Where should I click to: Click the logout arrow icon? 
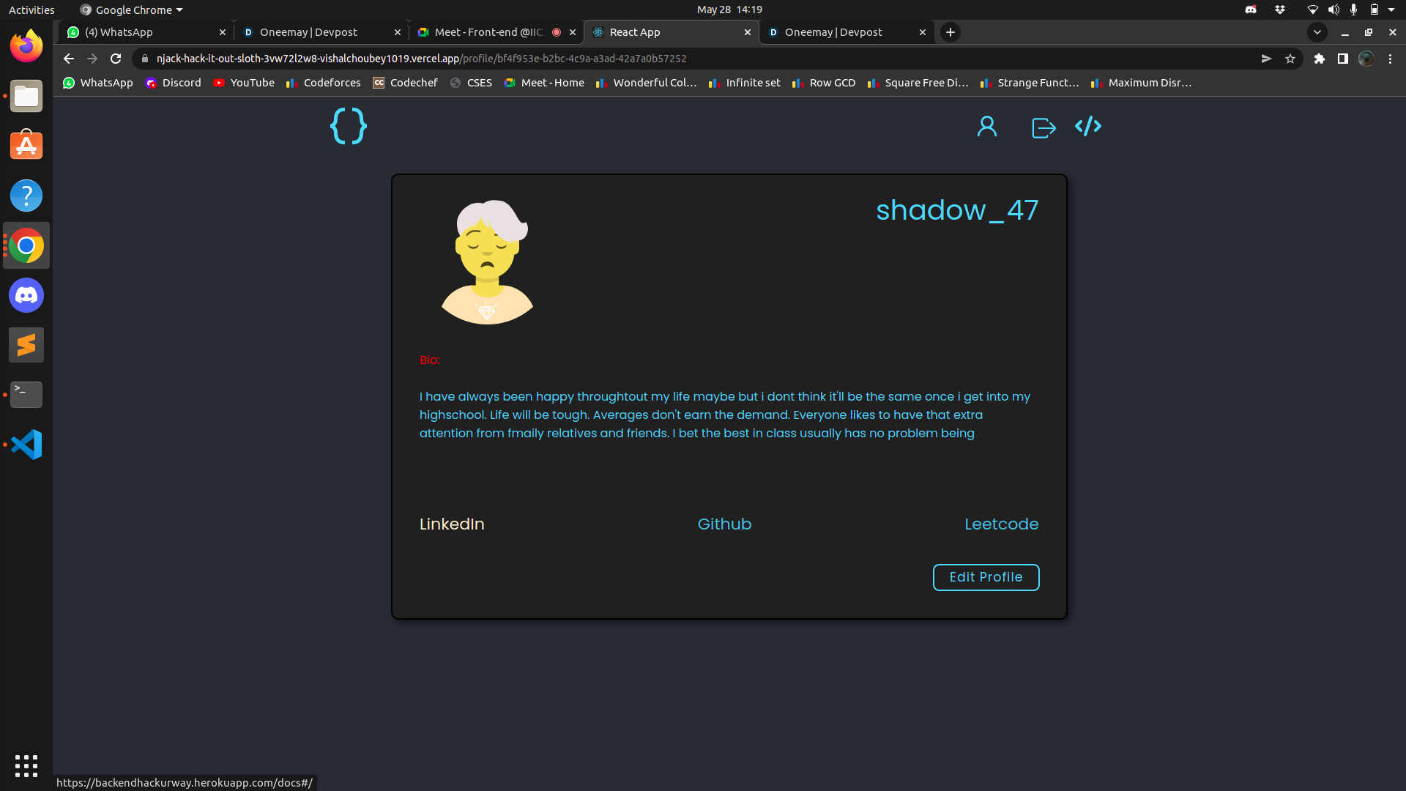[1043, 127]
